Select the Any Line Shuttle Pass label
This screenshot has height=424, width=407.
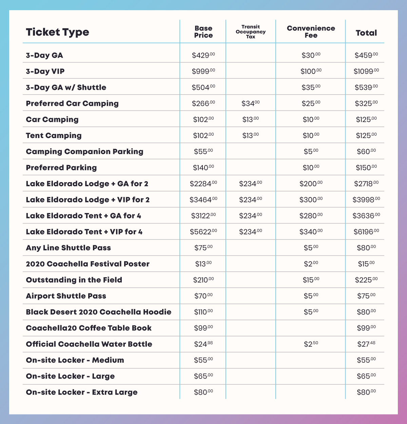[x=68, y=248]
